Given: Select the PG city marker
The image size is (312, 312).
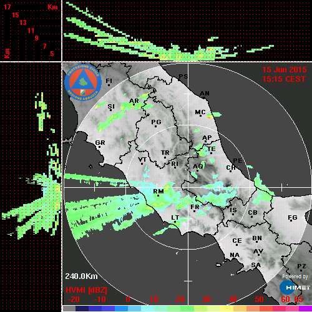Looking at the screenshot, I should pos(155,126).
